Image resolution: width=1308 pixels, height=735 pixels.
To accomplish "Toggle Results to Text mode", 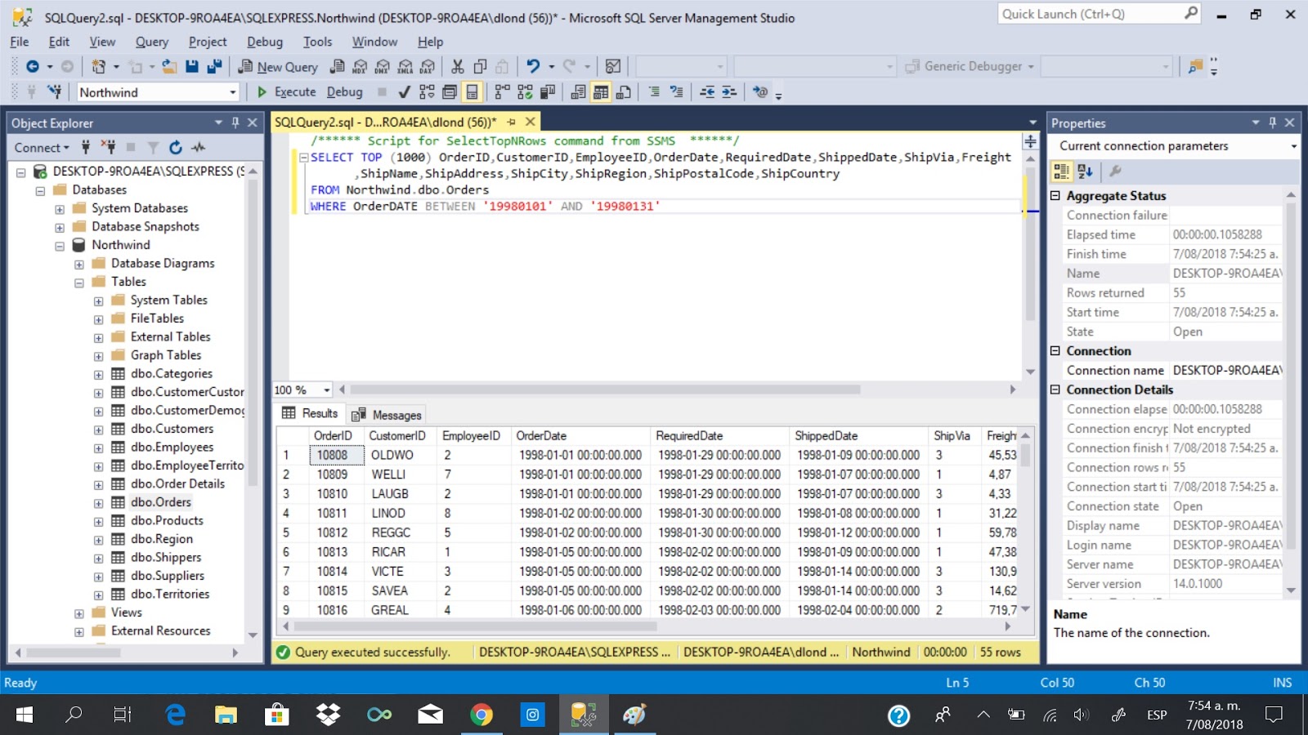I will point(578,92).
